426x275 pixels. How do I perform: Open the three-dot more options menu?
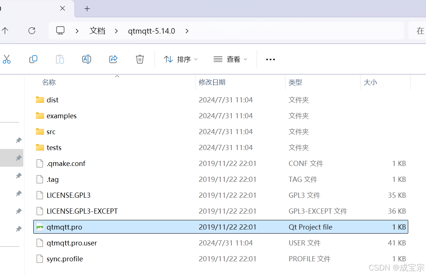(270, 60)
